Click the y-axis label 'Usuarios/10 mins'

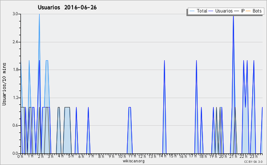[x=4, y=84]
